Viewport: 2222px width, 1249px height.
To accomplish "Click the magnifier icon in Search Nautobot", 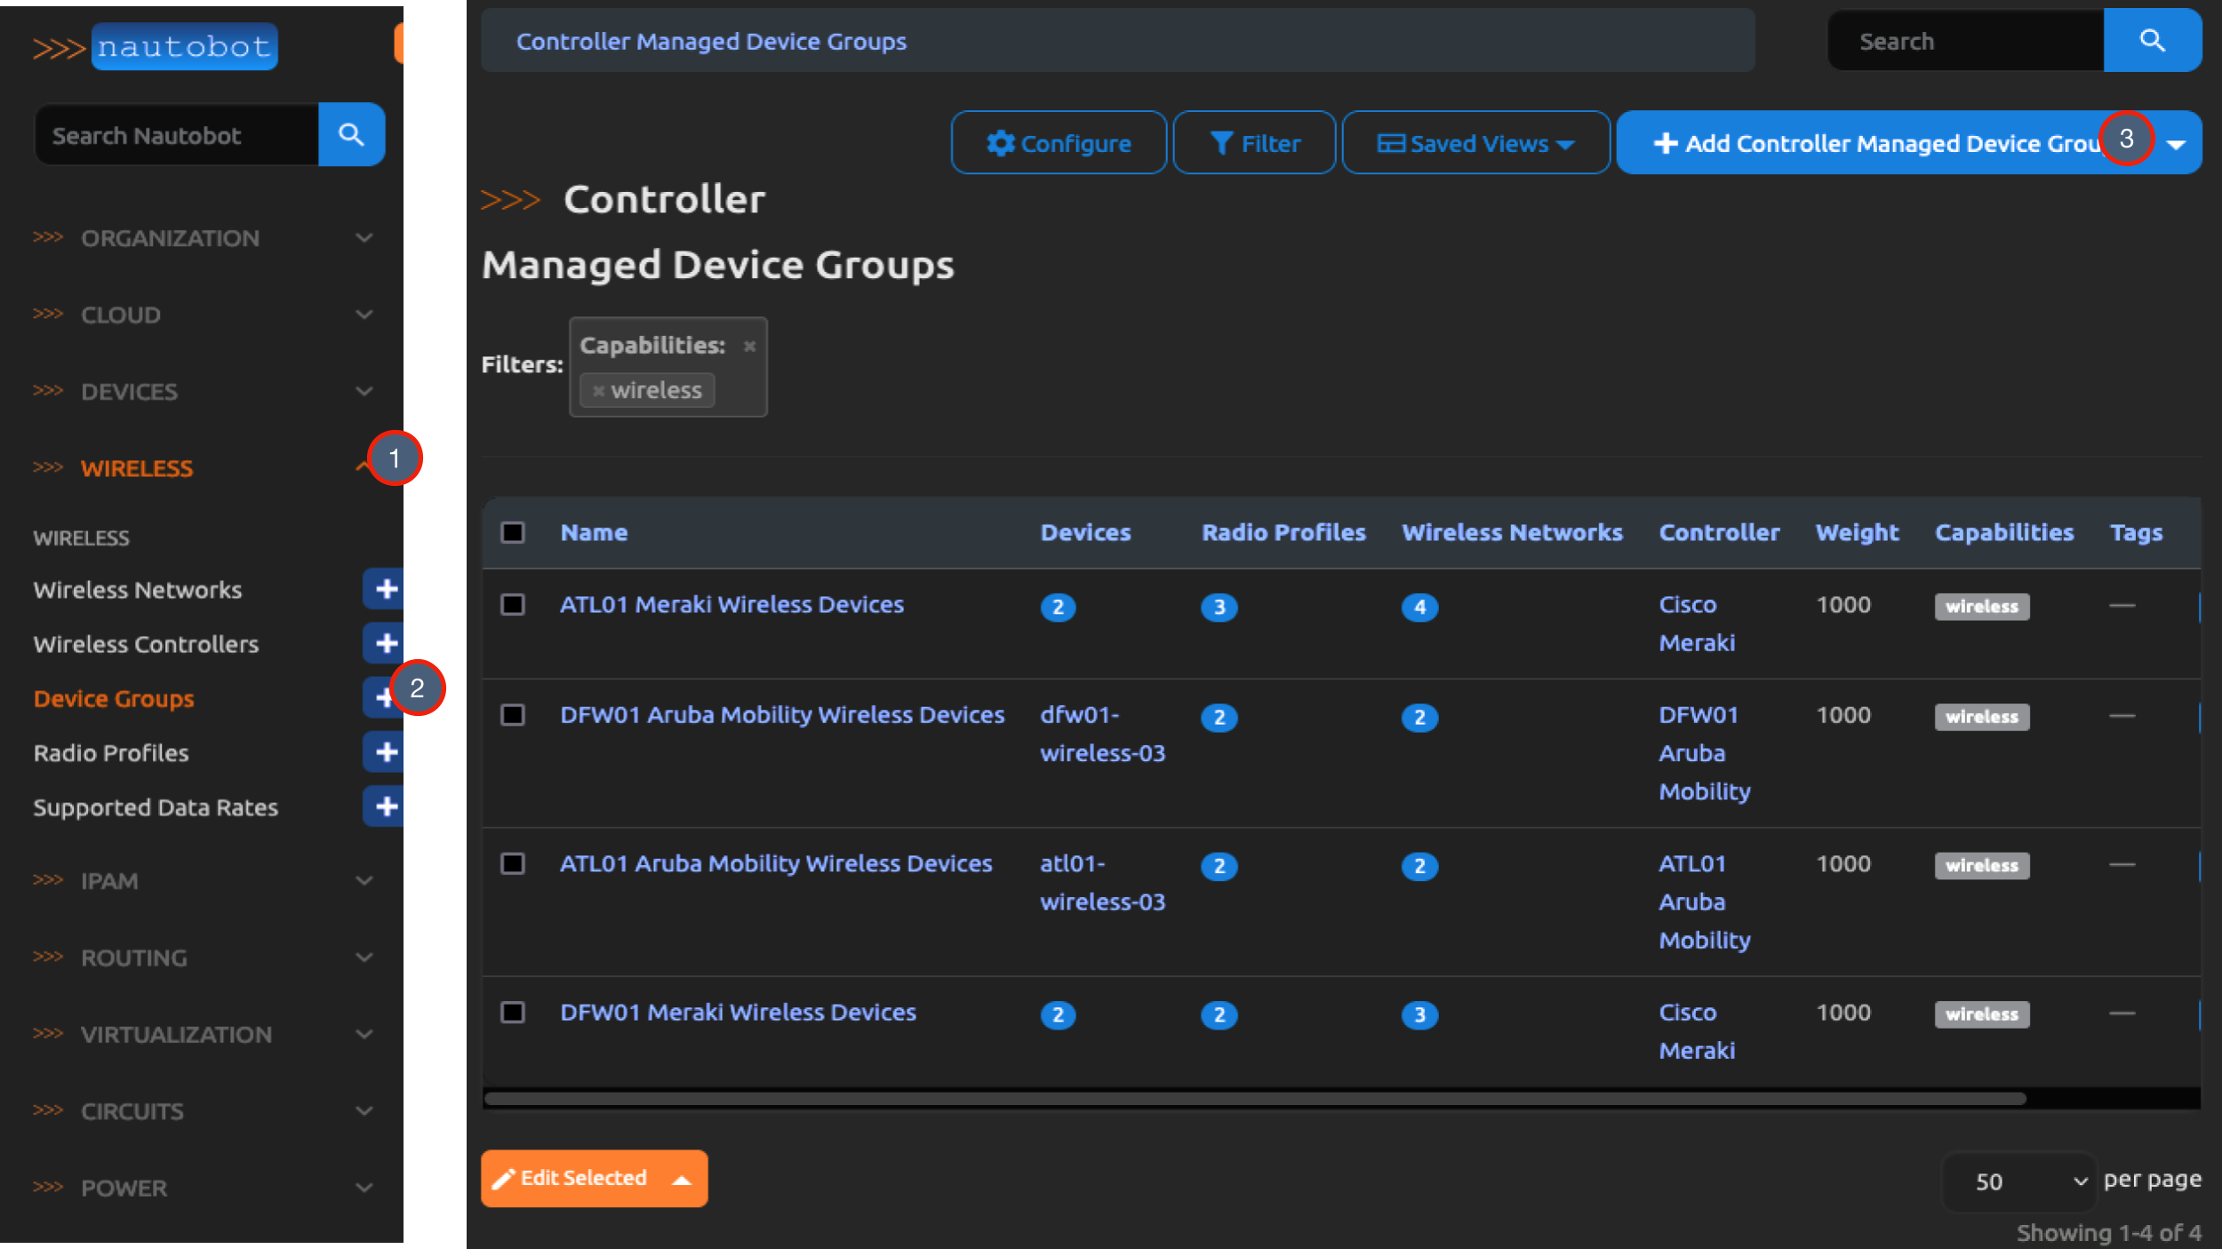I will (x=351, y=134).
